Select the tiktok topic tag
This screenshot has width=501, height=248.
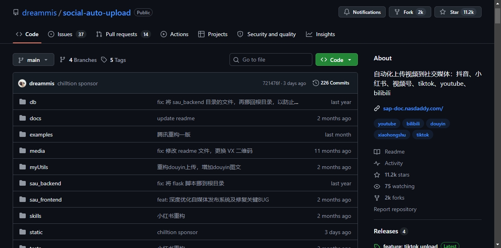[423, 135]
